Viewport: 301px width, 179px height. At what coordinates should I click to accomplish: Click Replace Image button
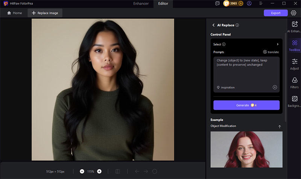coord(45,13)
